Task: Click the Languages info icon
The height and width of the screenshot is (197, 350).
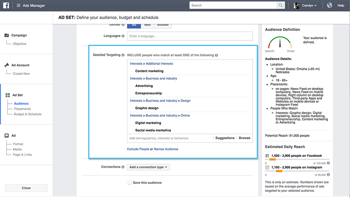Action: [x=123, y=36]
